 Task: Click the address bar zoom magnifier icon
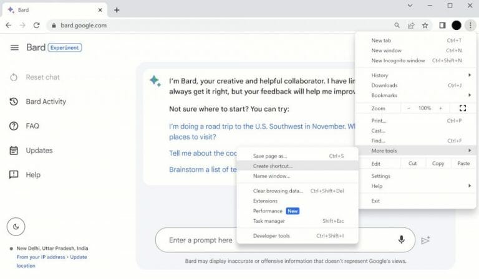click(x=397, y=26)
